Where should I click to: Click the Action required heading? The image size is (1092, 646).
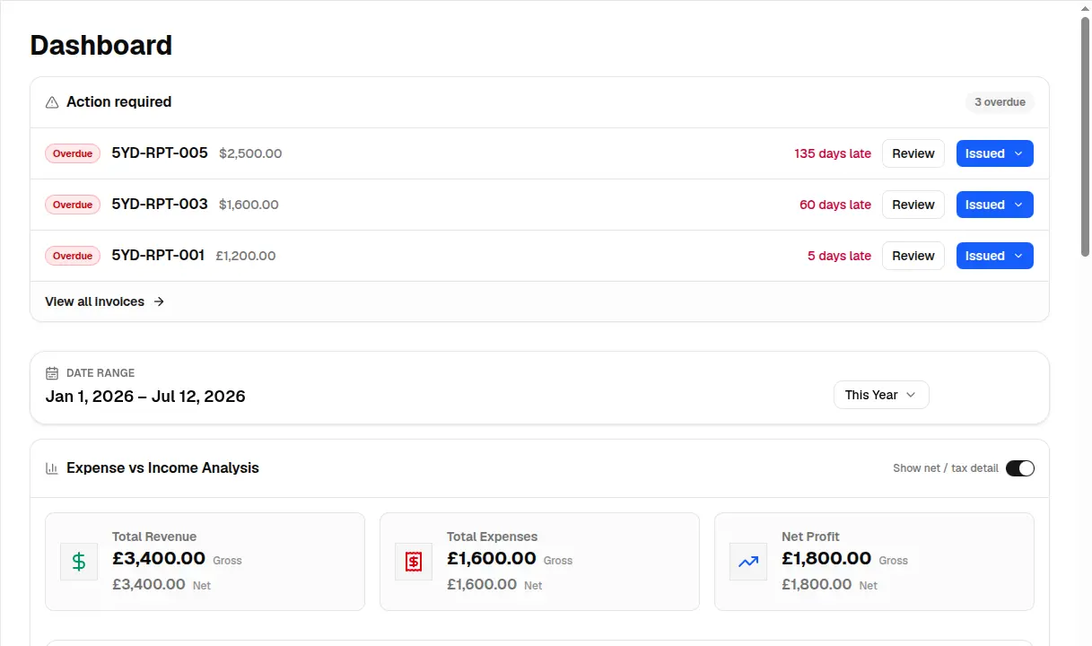[x=119, y=102]
